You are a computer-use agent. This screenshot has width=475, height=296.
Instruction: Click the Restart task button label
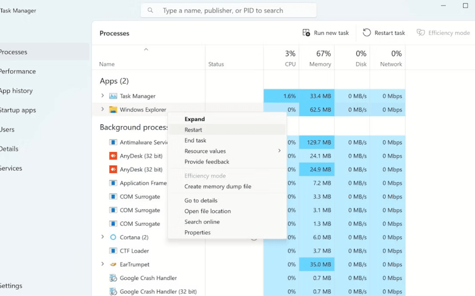[389, 33]
